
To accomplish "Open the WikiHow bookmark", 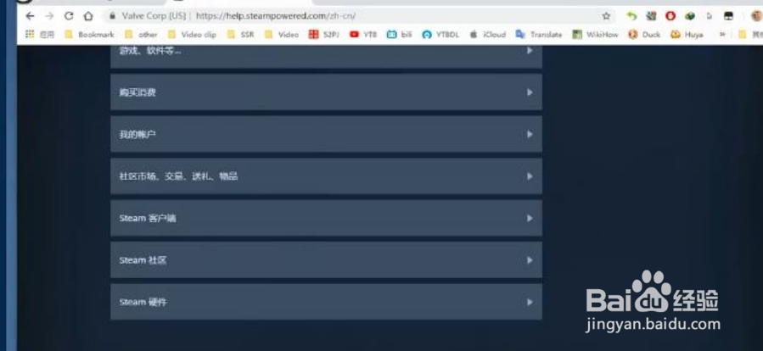I will pyautogui.click(x=595, y=35).
